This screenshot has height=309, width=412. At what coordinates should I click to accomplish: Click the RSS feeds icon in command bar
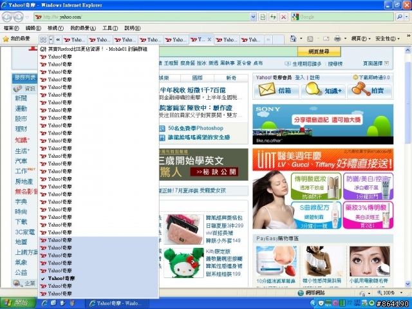click(x=310, y=39)
